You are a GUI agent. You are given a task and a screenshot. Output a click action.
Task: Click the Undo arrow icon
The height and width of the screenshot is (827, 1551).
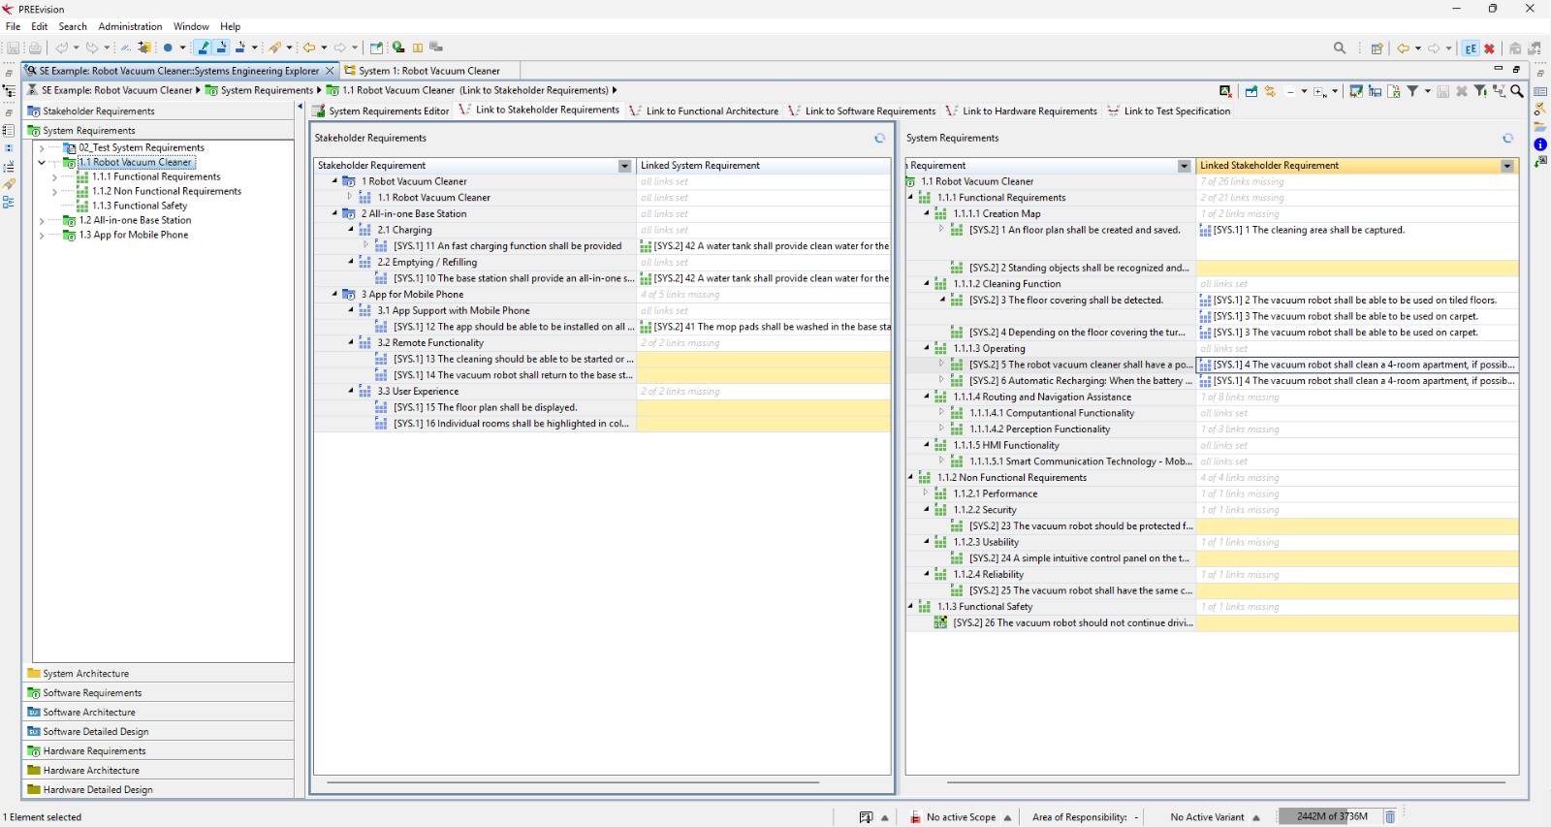click(x=61, y=48)
